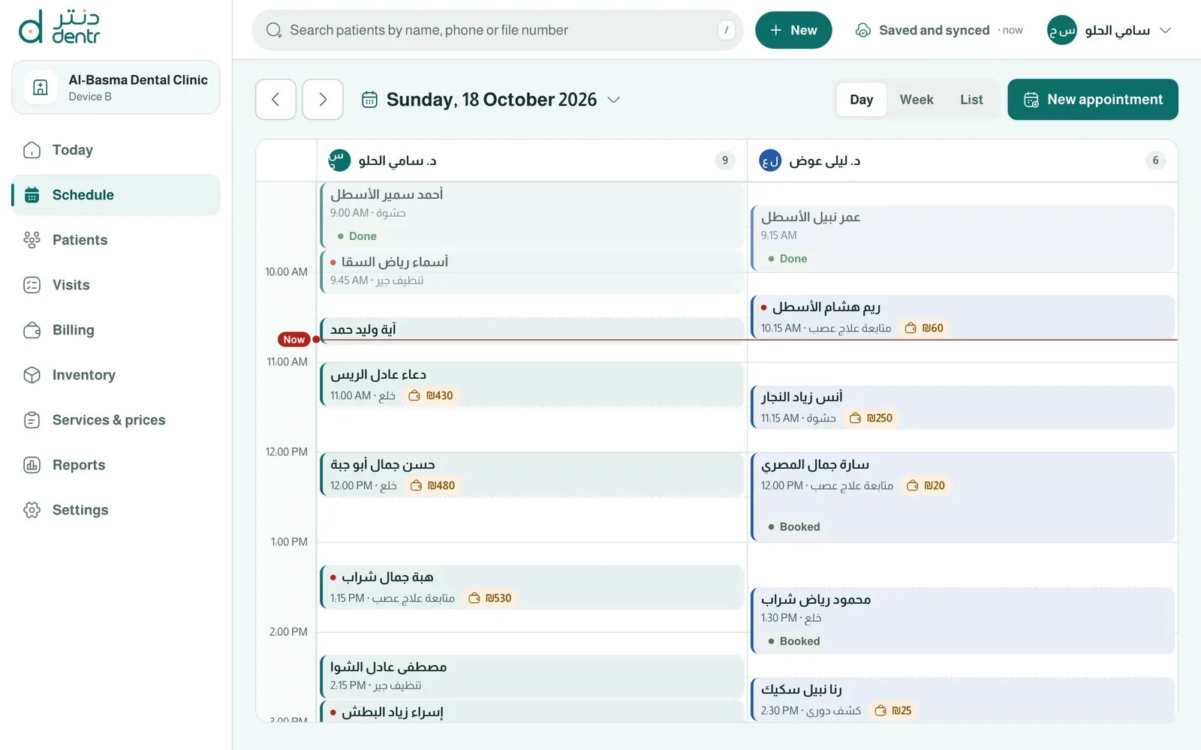Click the green New button
Screen dimensions: 1201x750
pyautogui.click(x=793, y=30)
